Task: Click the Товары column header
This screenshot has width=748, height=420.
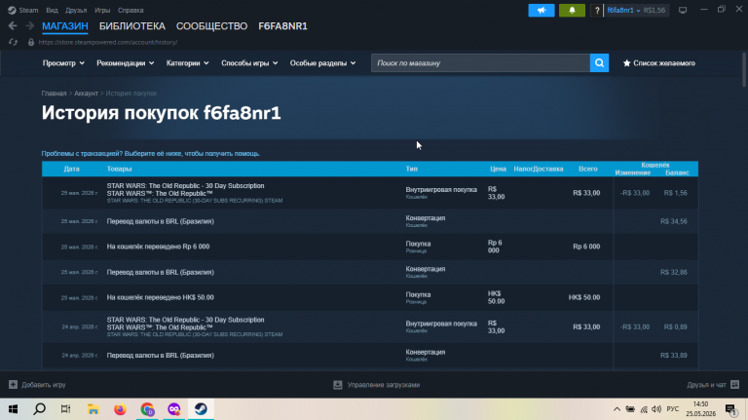Action: [119, 169]
